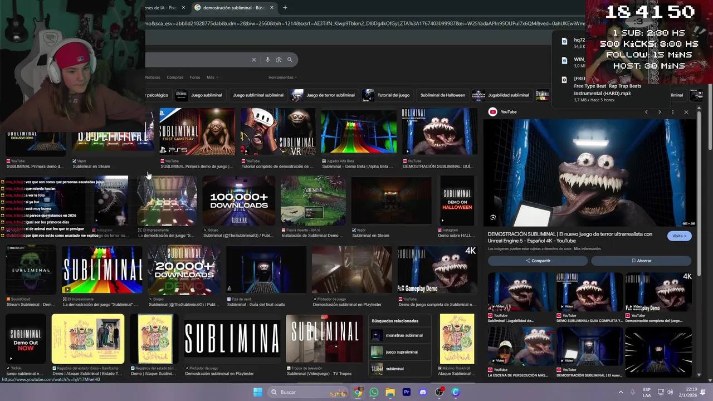
Task: Open a new browser tab with plus
Action: click(285, 8)
